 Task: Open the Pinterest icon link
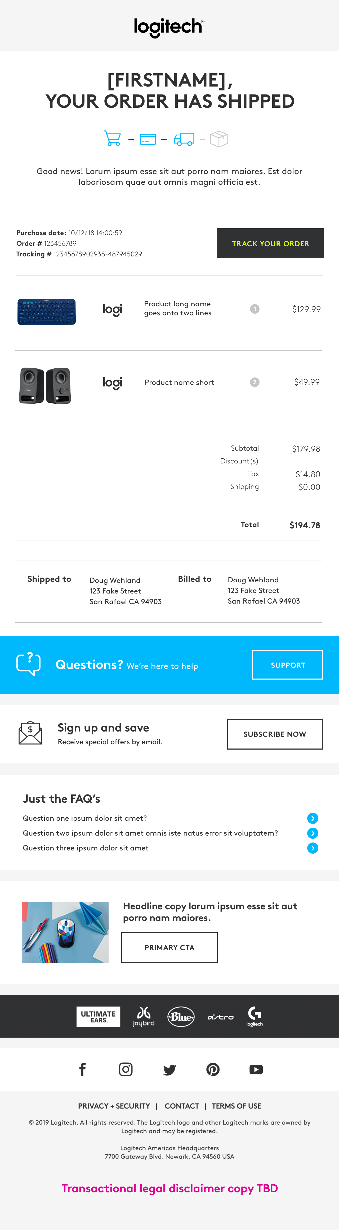(213, 1070)
